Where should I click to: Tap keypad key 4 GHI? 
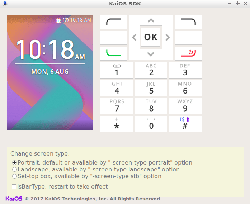[x=116, y=88]
